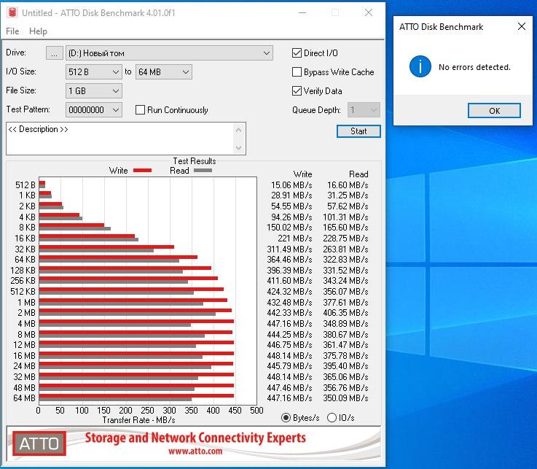Open the File Size 1 GB dropdown
The image size is (537, 469).
click(x=93, y=91)
